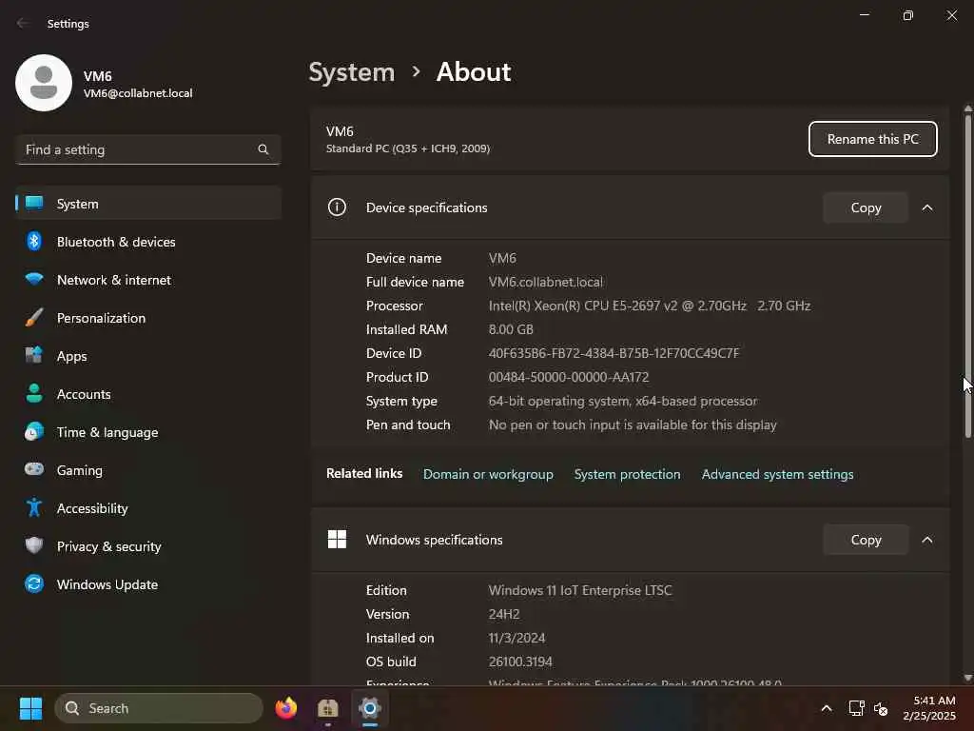Open Accessibility settings
This screenshot has height=731, width=974.
[x=148, y=508]
